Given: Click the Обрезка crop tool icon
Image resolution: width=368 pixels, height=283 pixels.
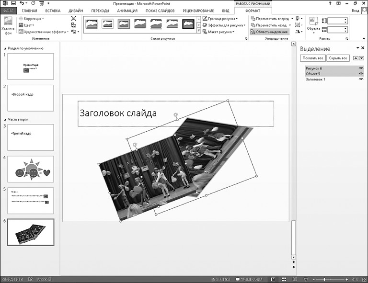Looking at the screenshot, I should [x=314, y=23].
